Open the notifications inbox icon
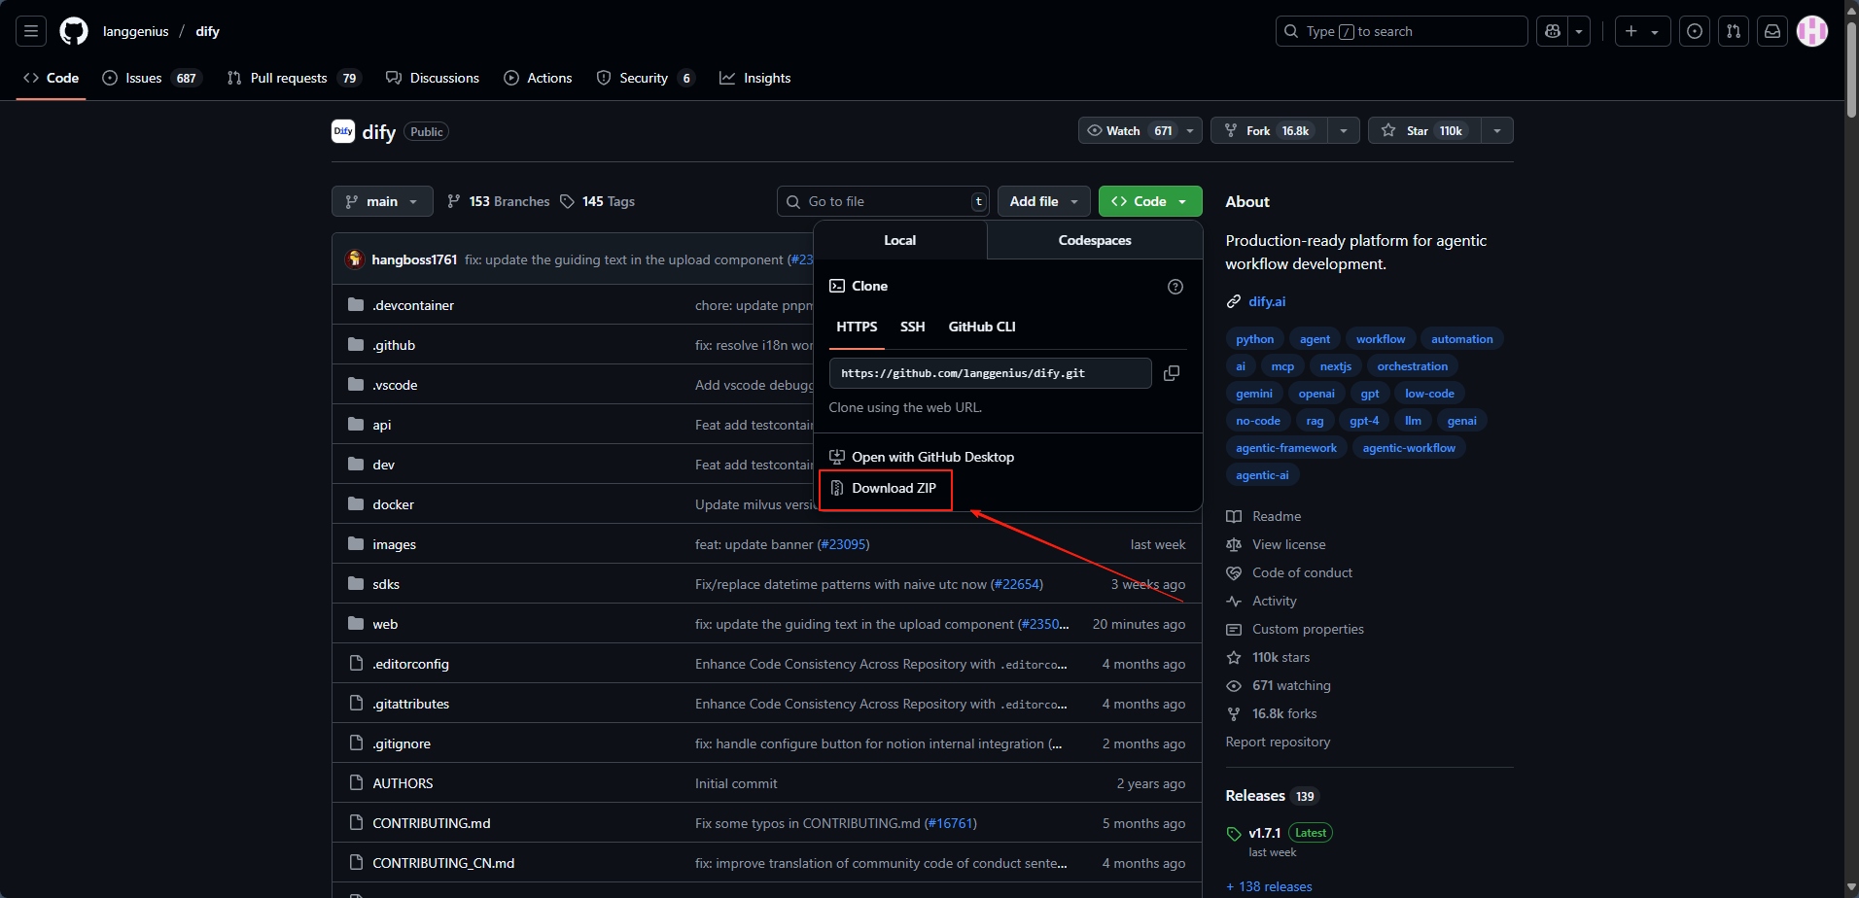 click(x=1772, y=31)
